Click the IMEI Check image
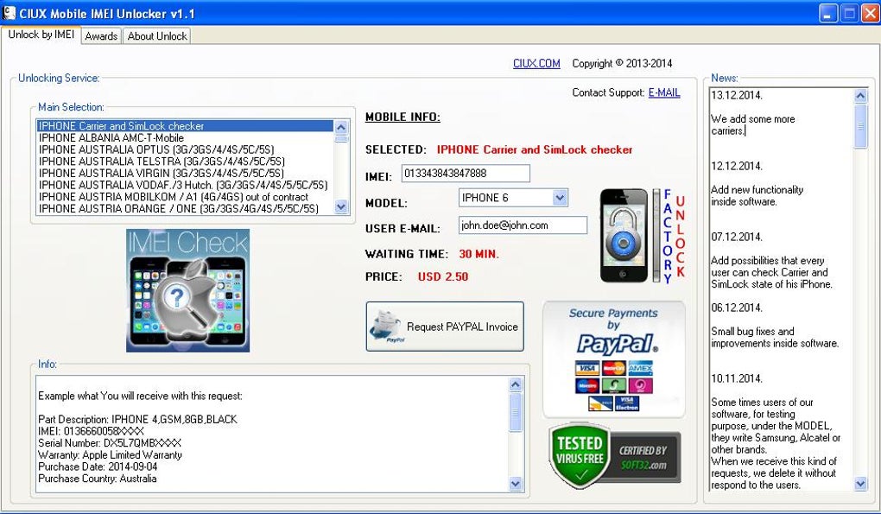Viewport: 881px width, 514px height. click(187, 290)
